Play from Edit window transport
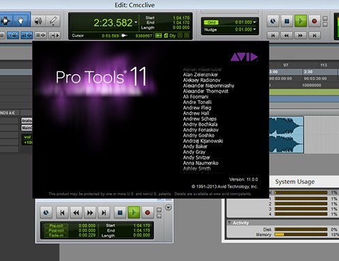 coord(301,21)
